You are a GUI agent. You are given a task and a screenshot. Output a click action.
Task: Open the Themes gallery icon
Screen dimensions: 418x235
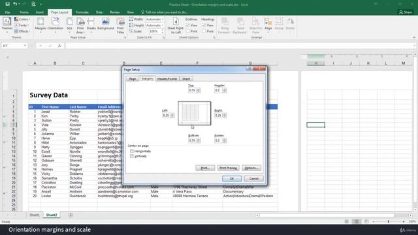point(7,22)
